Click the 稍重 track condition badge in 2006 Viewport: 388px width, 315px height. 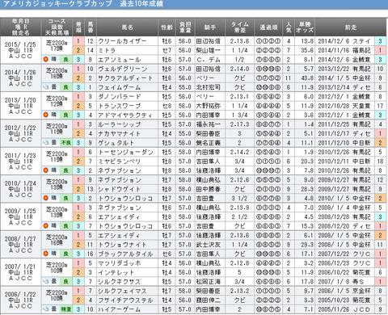65,309
